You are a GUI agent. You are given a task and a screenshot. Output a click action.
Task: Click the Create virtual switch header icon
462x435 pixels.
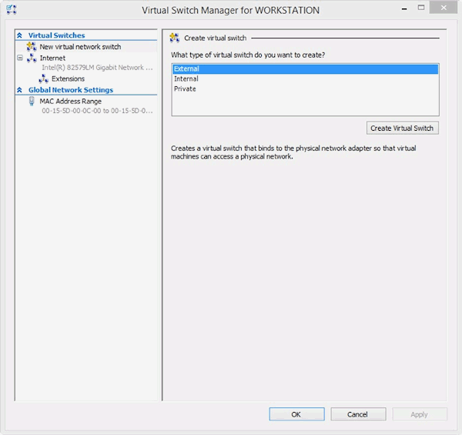[x=174, y=38]
